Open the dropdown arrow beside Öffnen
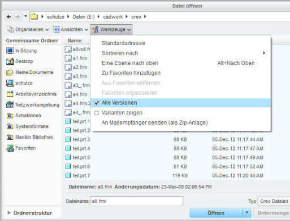The height and width of the screenshot is (221, 290). 247,213
